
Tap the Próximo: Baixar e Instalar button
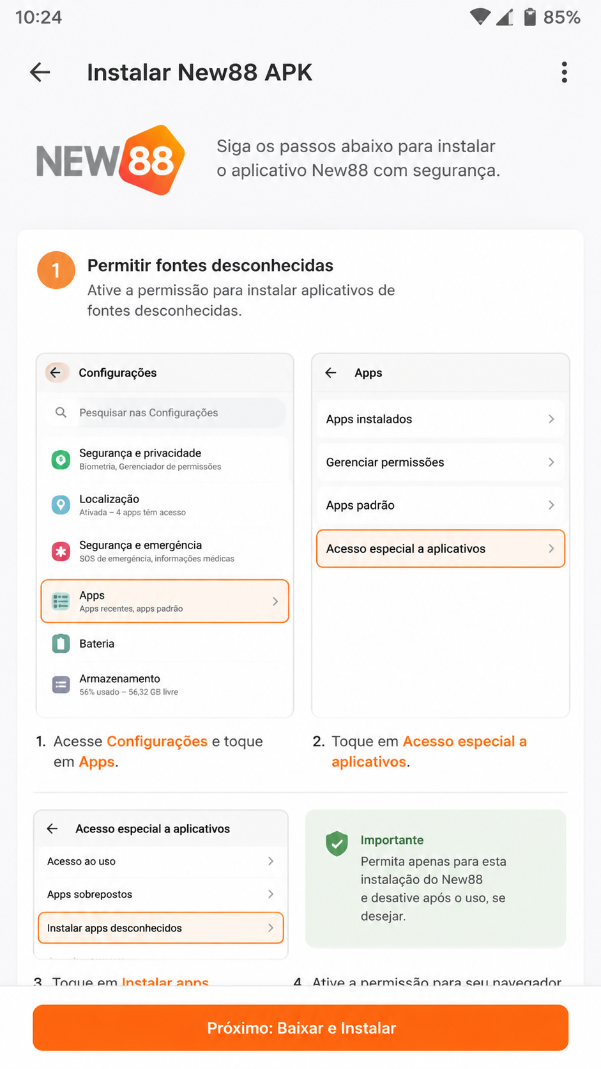tap(301, 1027)
